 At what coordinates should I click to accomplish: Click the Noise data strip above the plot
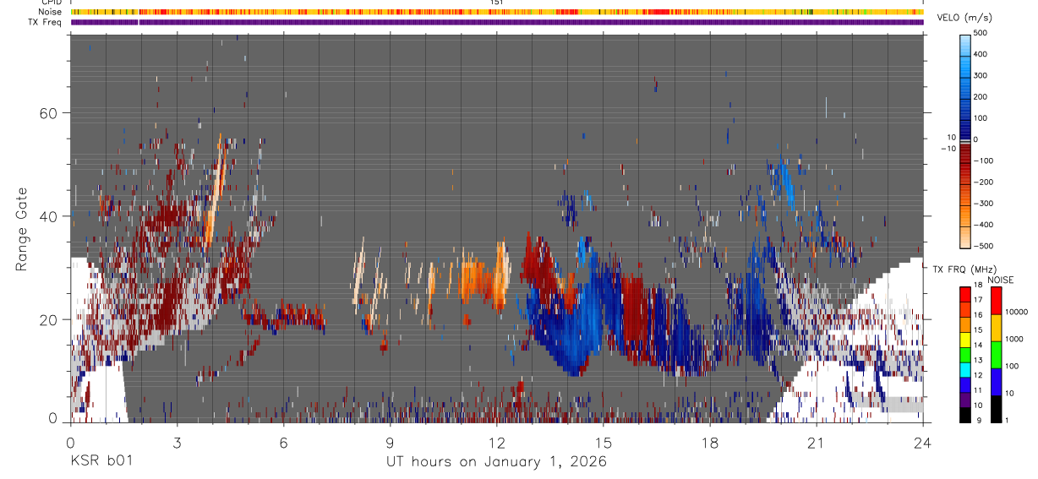pyautogui.click(x=497, y=12)
